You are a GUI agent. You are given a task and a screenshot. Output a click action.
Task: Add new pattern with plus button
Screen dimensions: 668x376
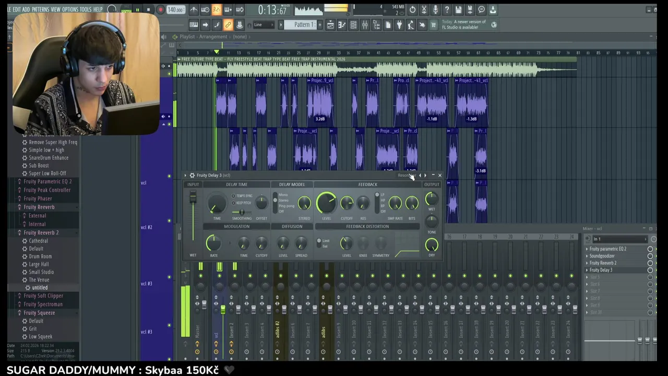[319, 25]
